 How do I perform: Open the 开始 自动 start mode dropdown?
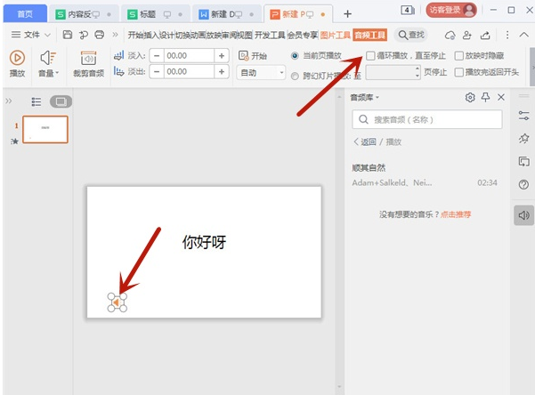tap(262, 73)
